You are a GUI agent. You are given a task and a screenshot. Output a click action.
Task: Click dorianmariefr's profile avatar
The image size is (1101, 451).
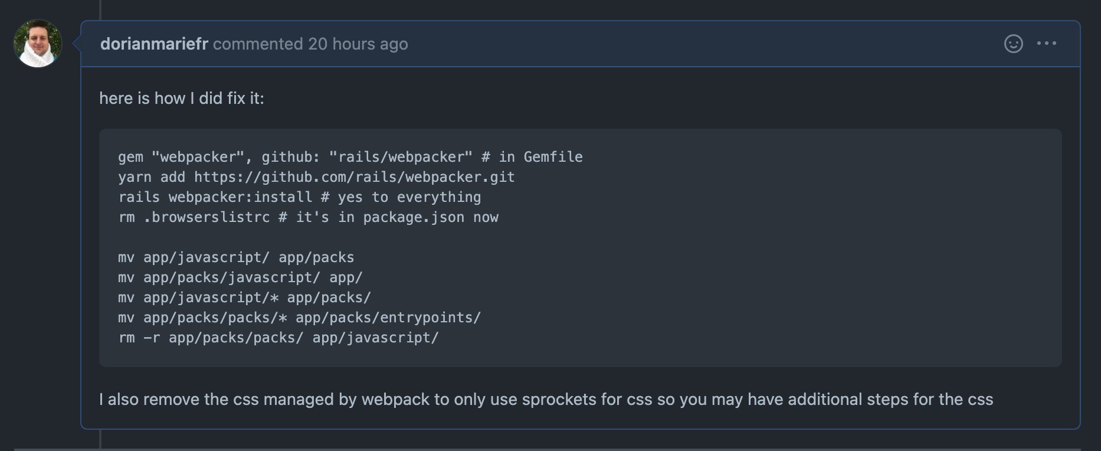[38, 44]
